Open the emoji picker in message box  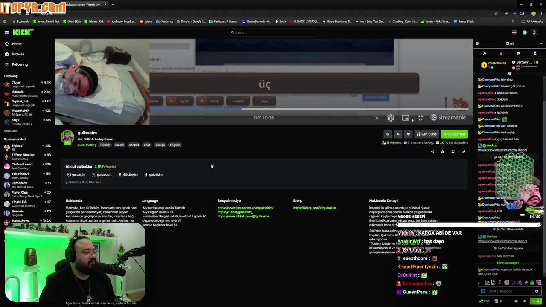[537, 291]
